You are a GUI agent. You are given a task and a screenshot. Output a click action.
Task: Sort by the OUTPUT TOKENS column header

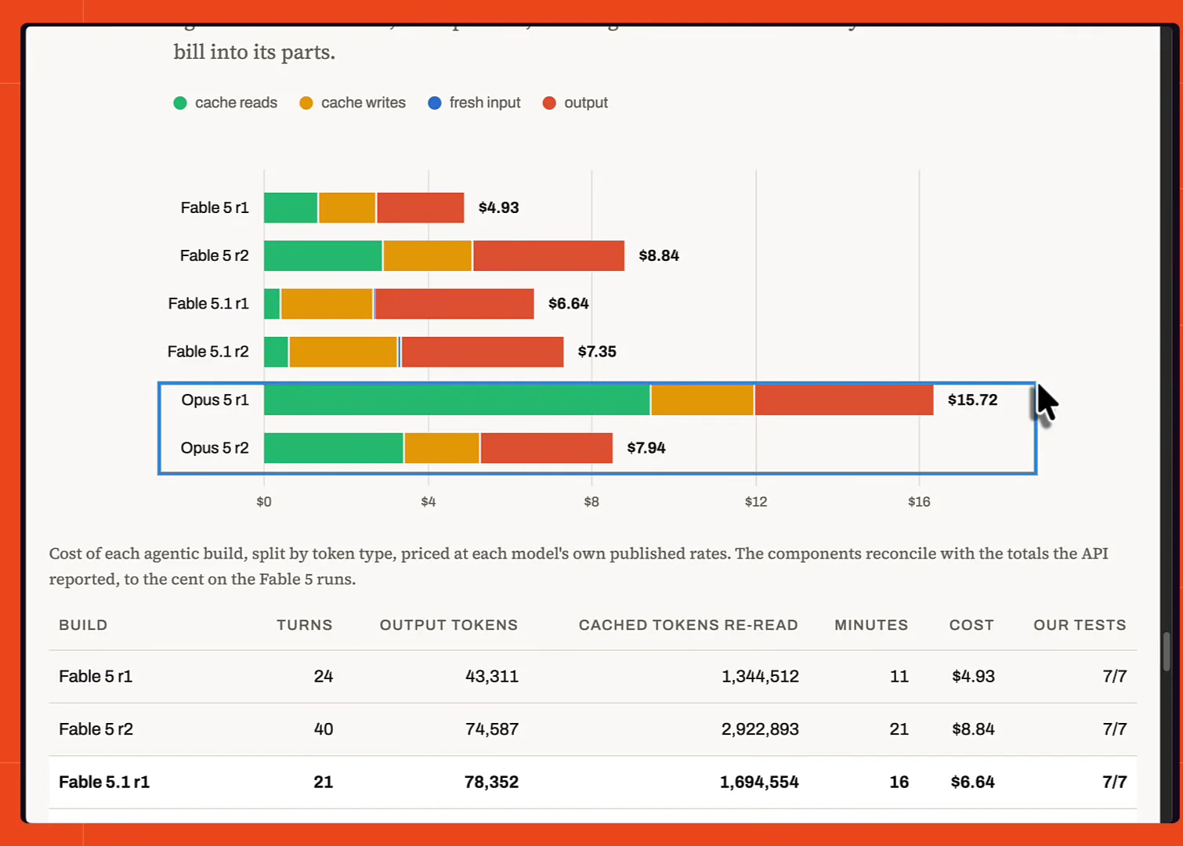449,625
